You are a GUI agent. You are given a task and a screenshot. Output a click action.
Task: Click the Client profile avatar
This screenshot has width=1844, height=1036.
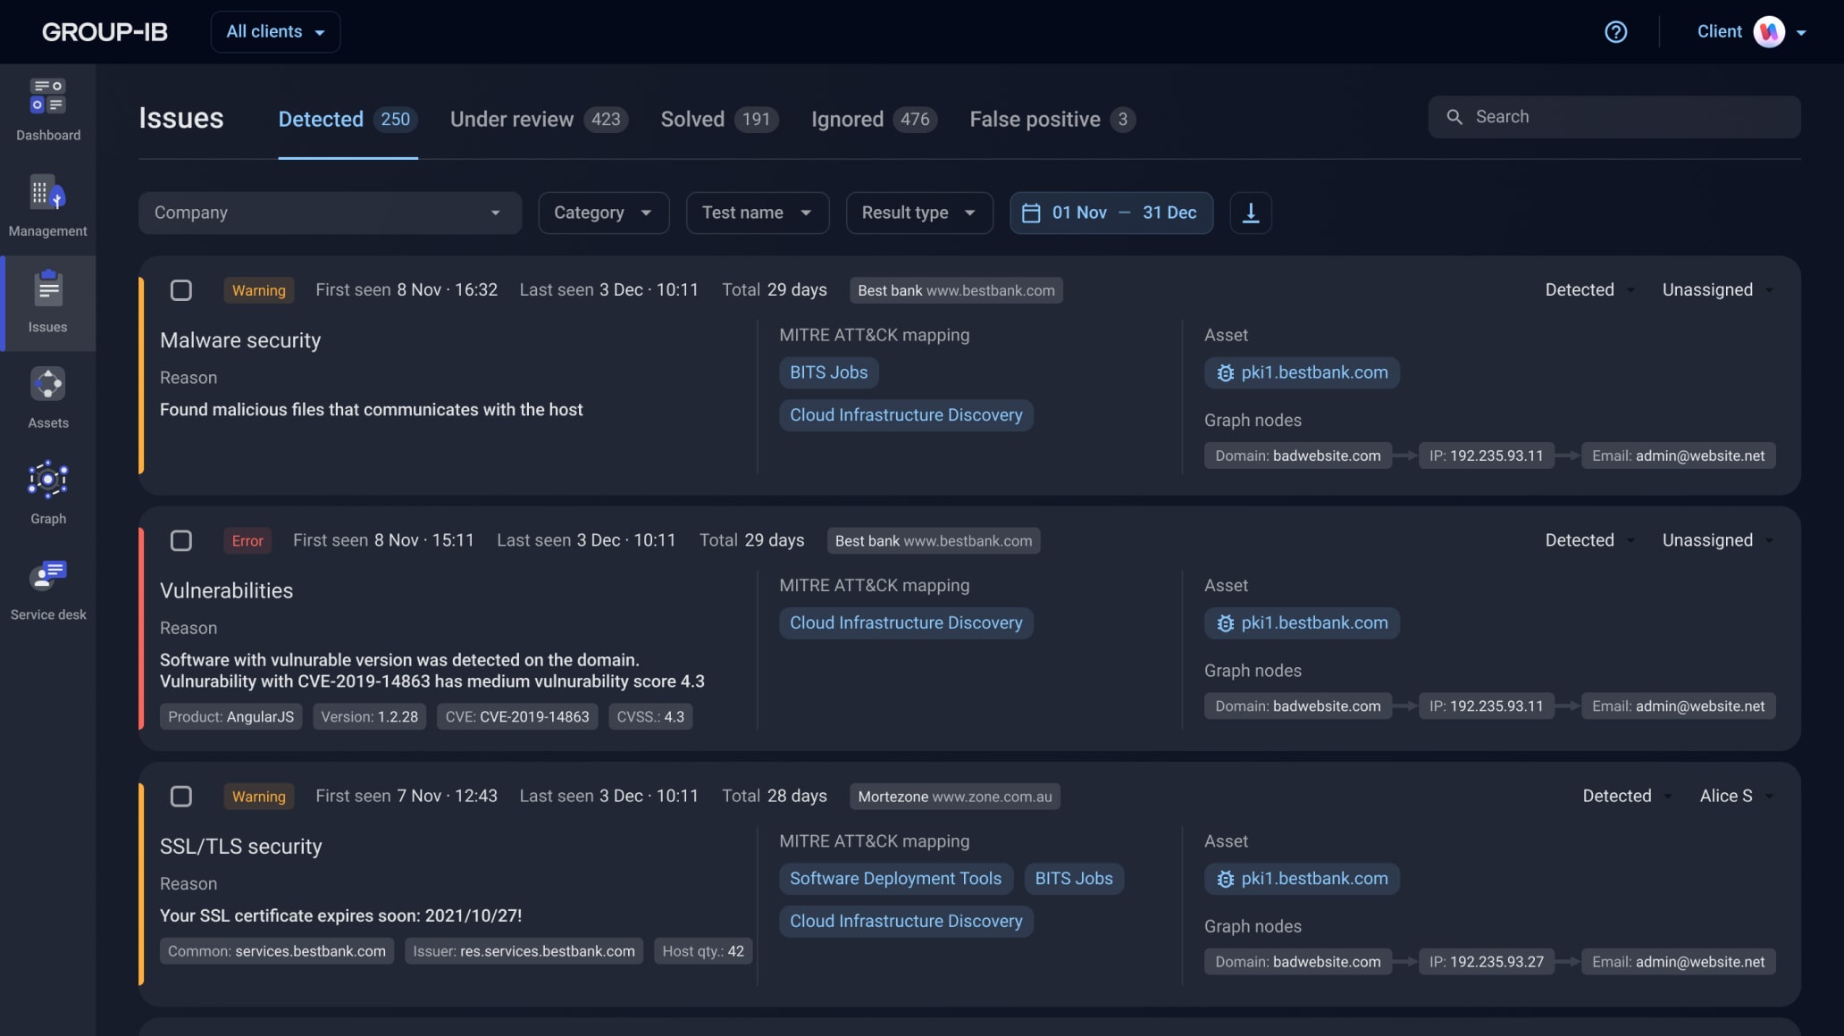(1768, 32)
